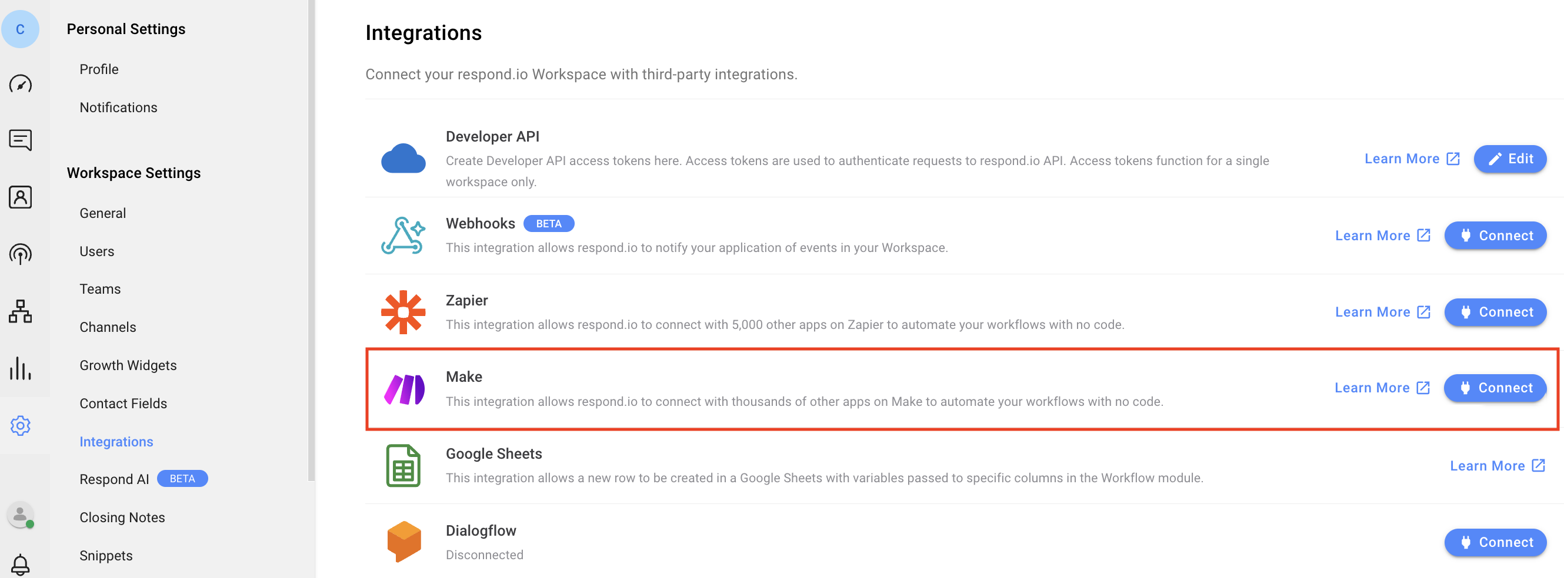
Task: Open the Broadcasts antenna icon
Action: point(20,254)
